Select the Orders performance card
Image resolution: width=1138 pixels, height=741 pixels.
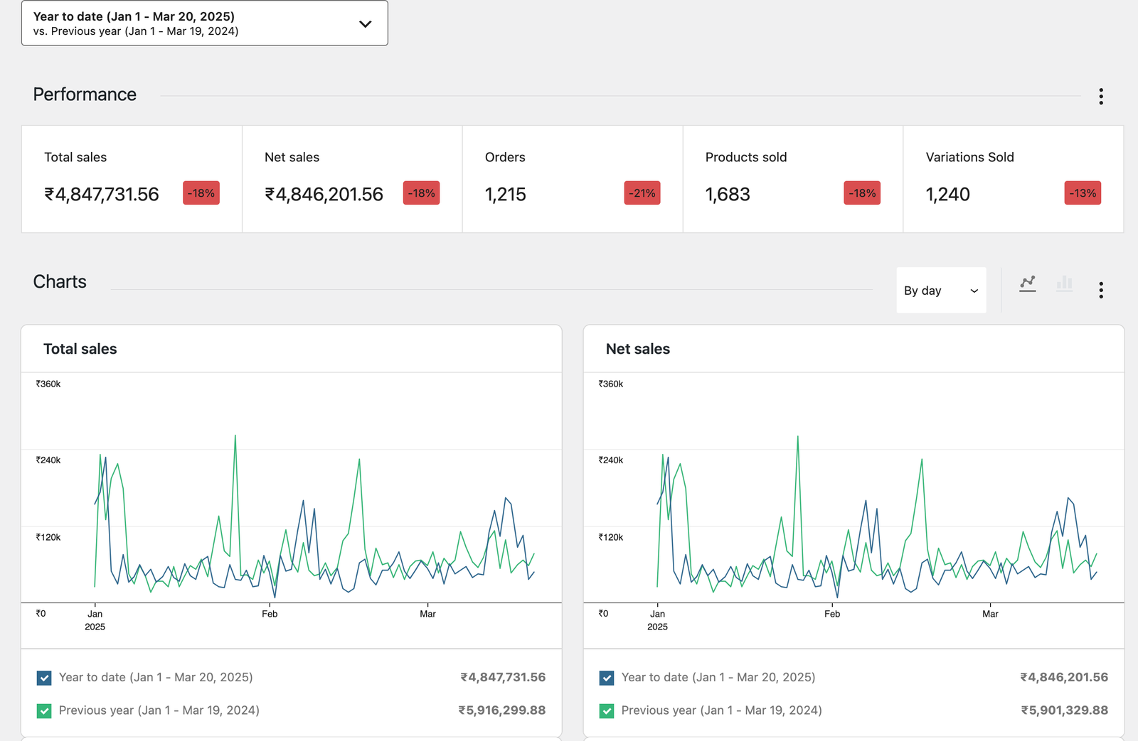573,179
